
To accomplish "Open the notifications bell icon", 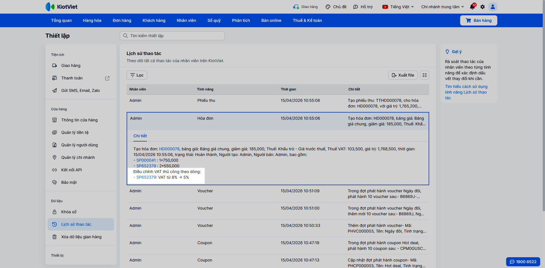I will (x=472, y=7).
